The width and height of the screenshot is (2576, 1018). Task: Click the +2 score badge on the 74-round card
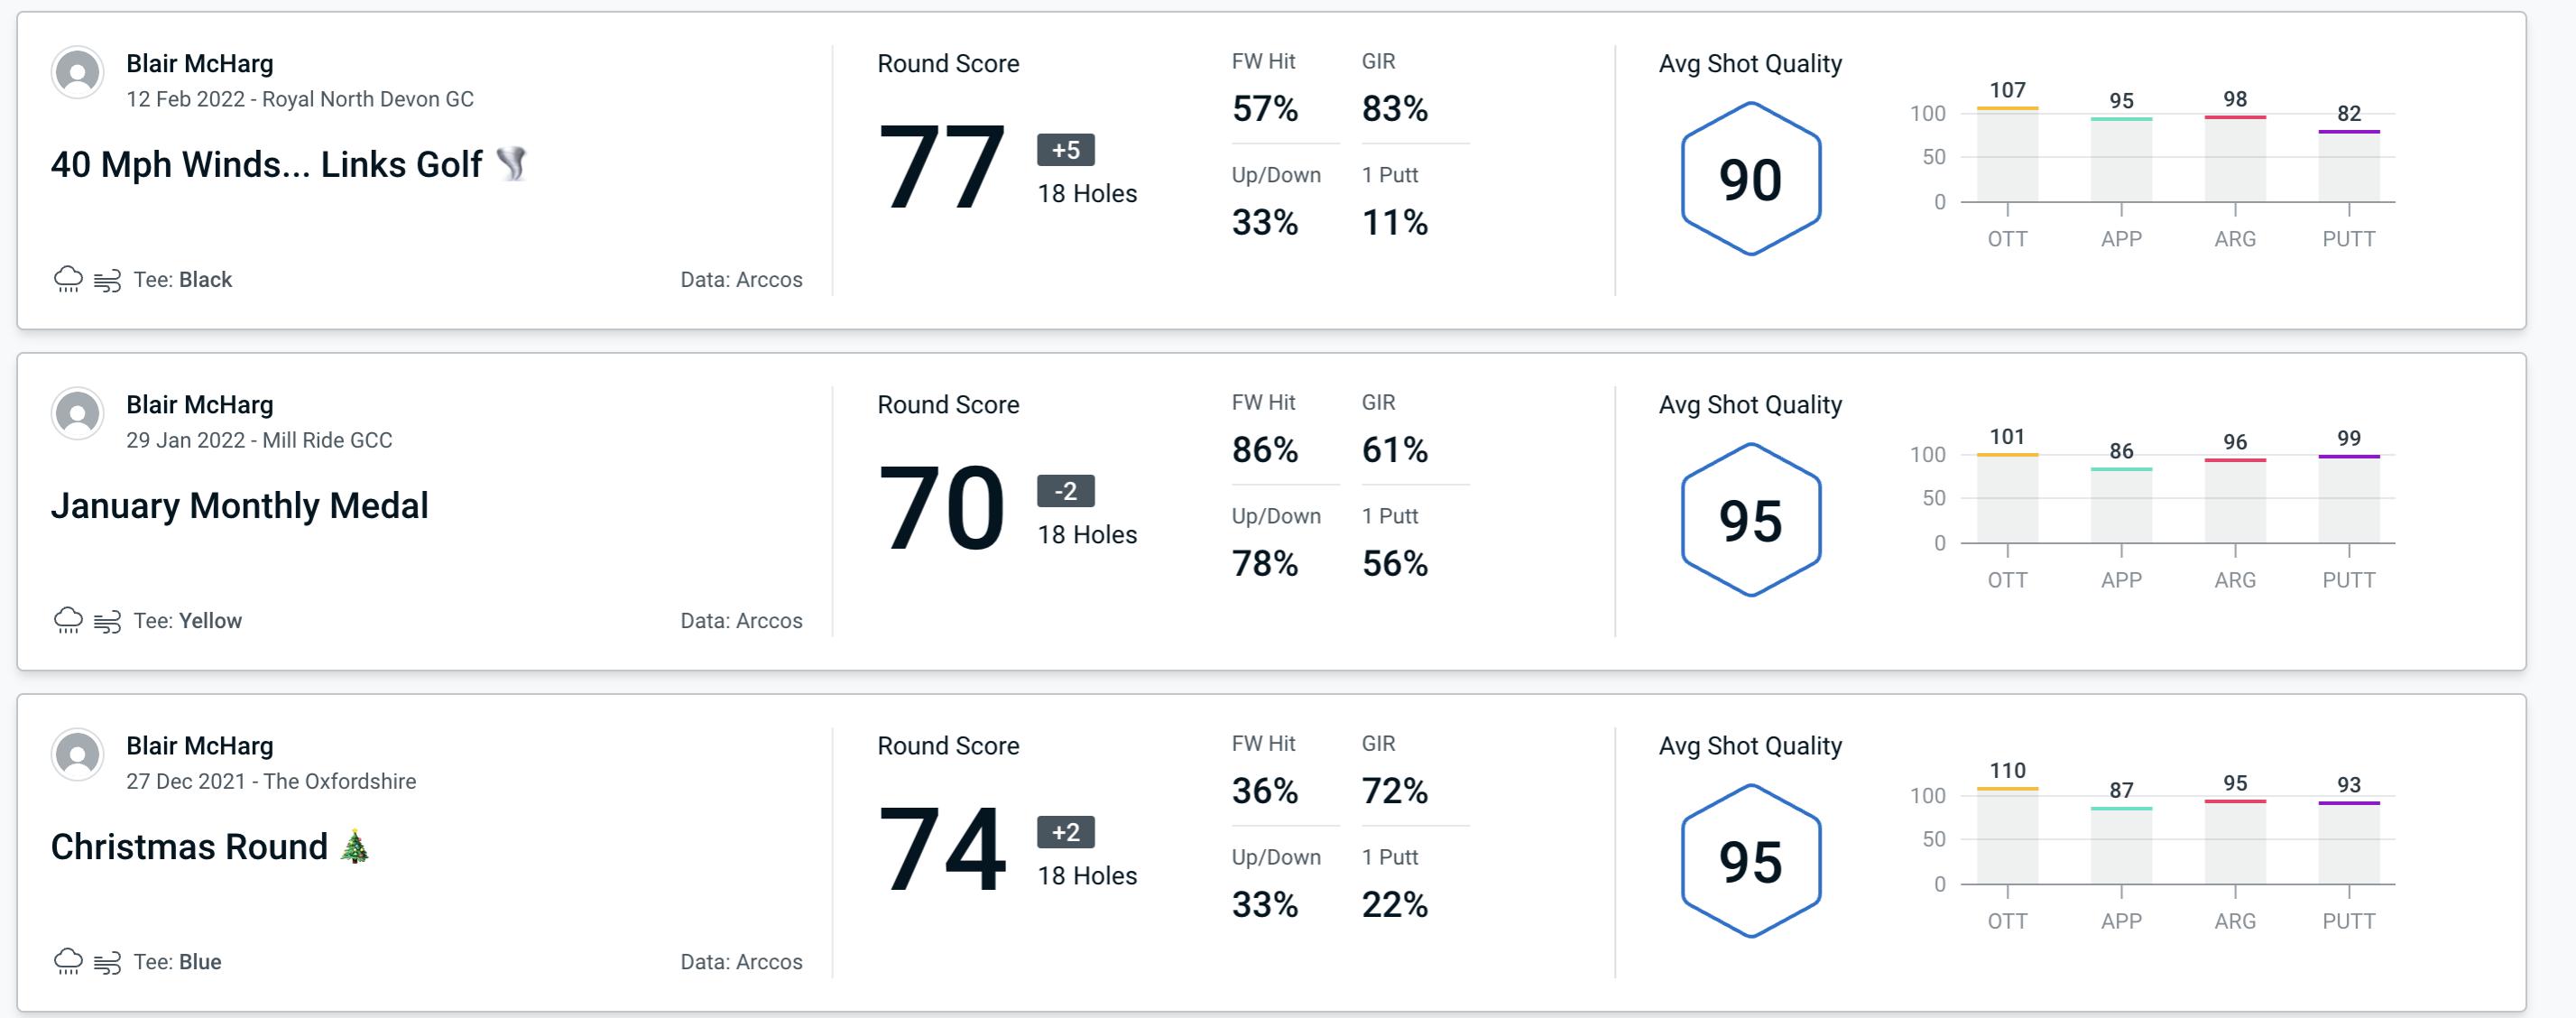tap(1061, 834)
